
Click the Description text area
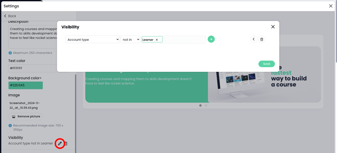[x=33, y=37]
